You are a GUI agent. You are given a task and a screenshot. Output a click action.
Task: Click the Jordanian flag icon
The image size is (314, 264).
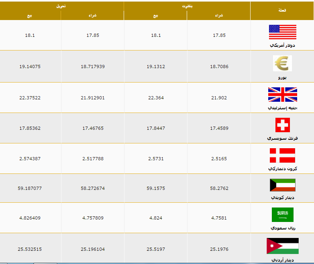(283, 246)
